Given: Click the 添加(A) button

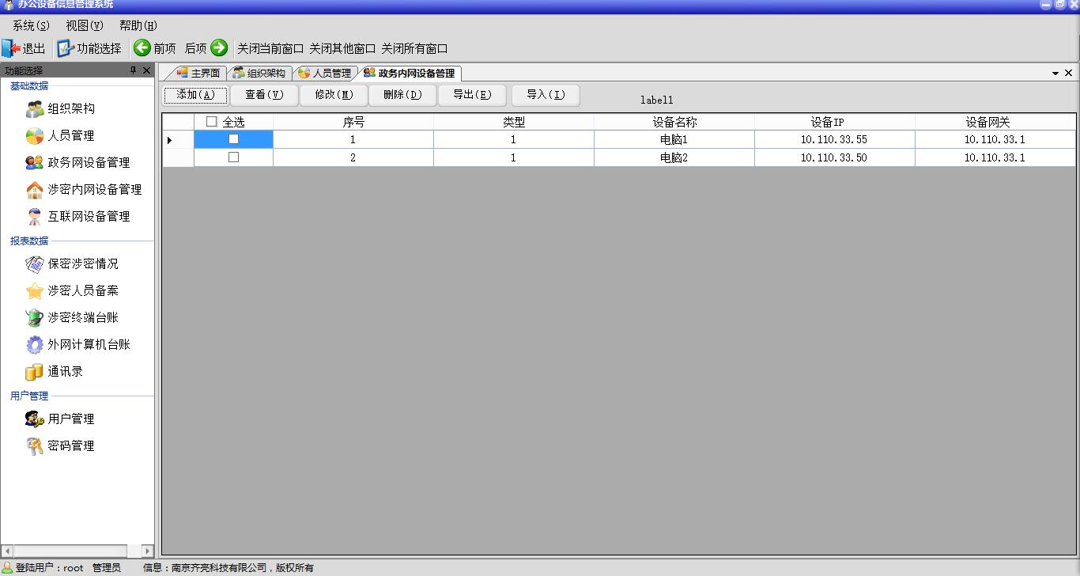Looking at the screenshot, I should pos(195,95).
